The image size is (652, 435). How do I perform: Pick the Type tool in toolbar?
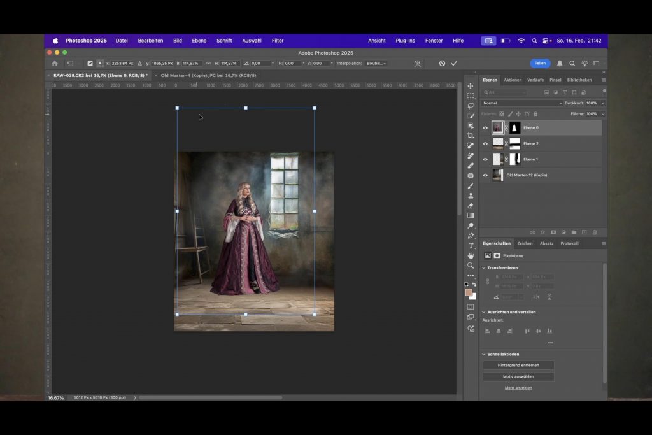coord(471,246)
